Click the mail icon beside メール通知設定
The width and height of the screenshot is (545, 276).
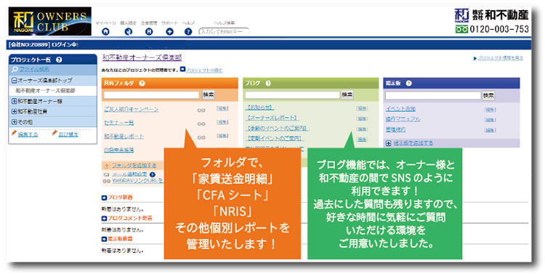[x=106, y=175]
